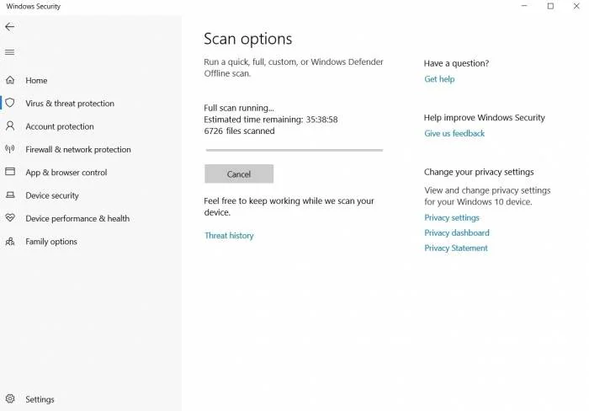Select Device security label
This screenshot has width=589, height=411.
click(x=52, y=195)
